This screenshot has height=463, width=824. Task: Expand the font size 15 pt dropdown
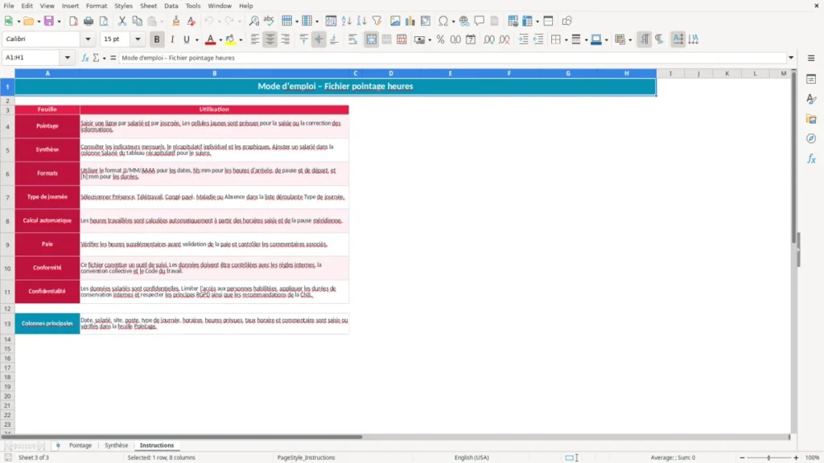click(138, 39)
